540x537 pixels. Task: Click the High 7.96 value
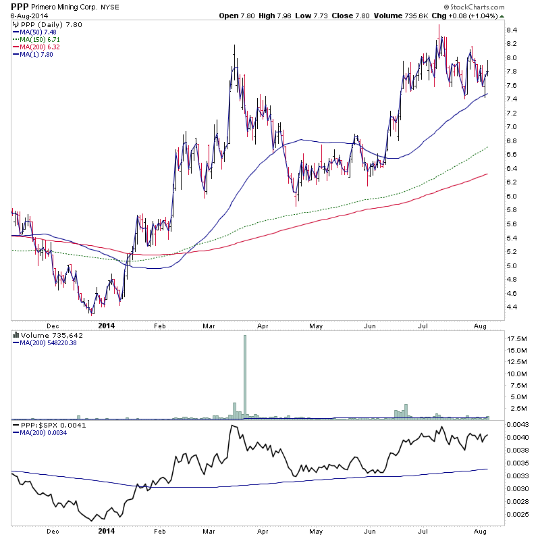click(275, 16)
